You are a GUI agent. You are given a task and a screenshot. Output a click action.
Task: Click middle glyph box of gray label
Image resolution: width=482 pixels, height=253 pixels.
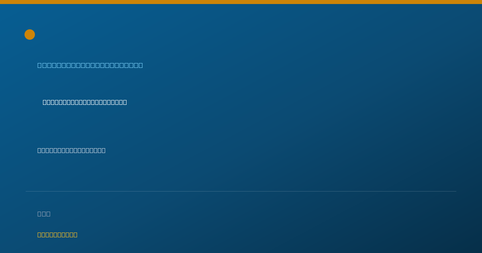[44, 214]
